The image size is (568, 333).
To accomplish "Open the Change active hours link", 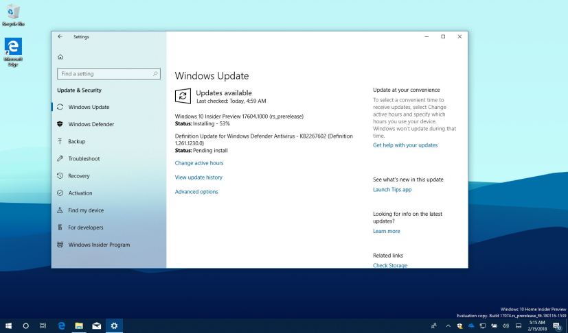I will pyautogui.click(x=199, y=163).
